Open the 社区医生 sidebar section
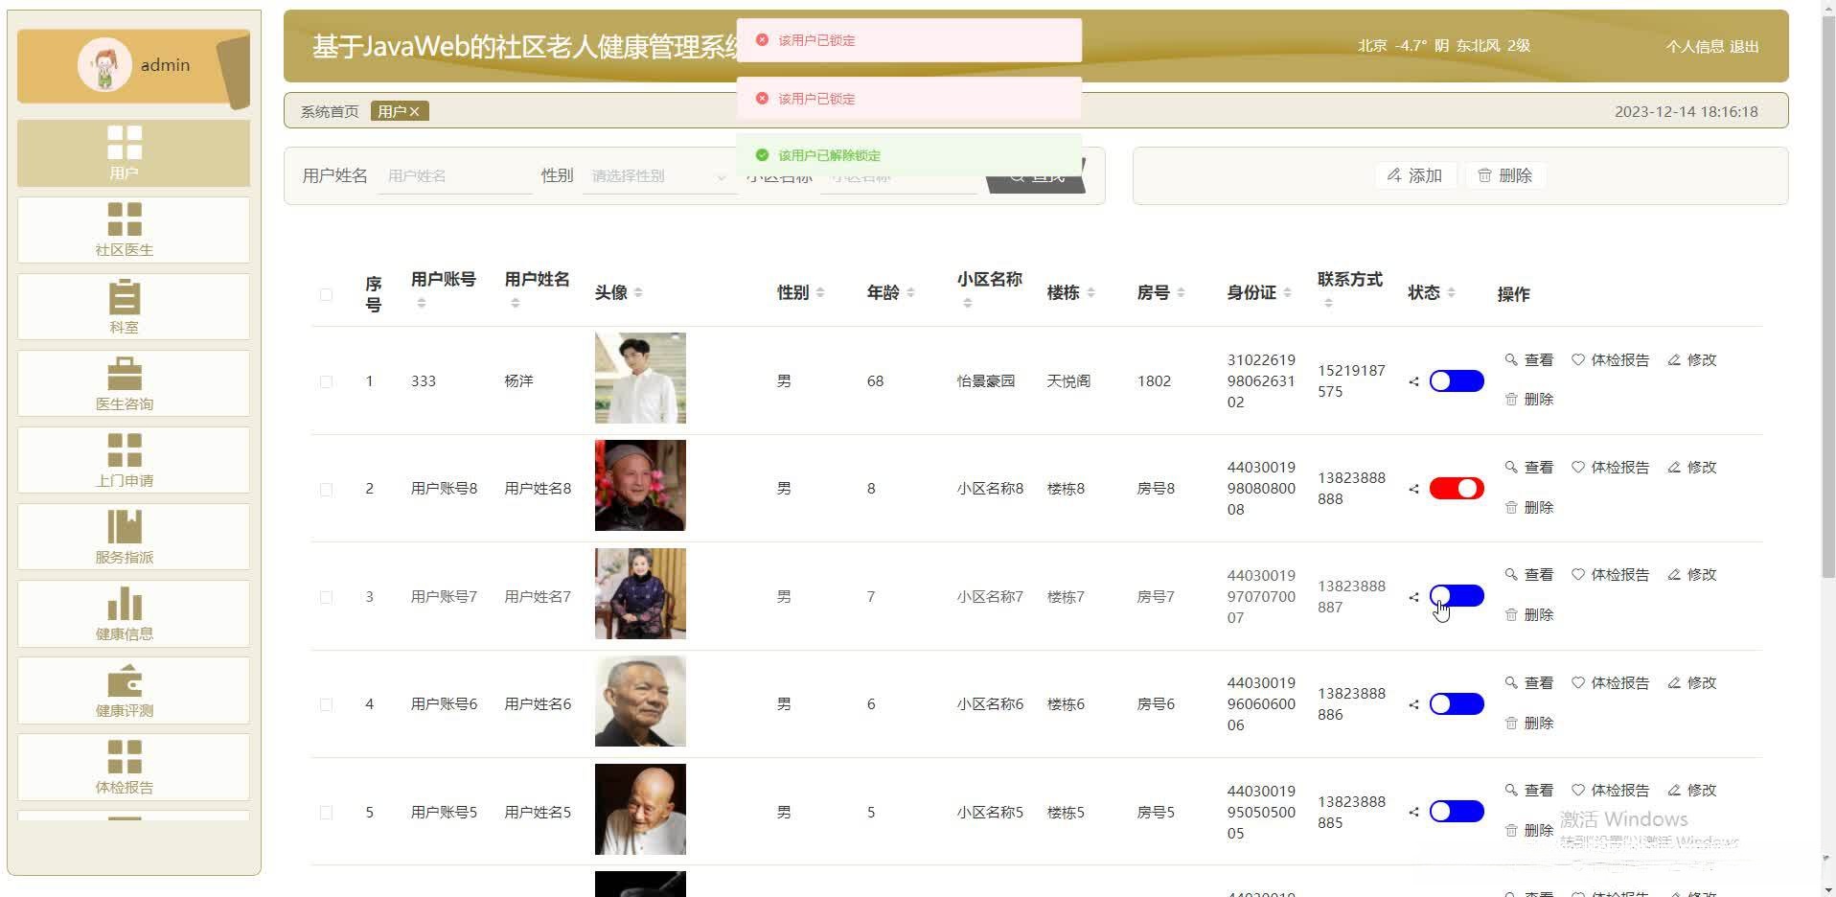The image size is (1836, 897). (x=132, y=230)
